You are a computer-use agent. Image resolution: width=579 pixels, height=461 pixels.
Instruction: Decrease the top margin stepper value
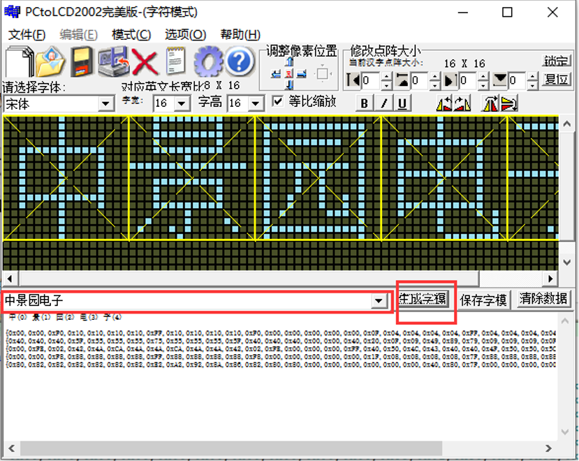435,85
